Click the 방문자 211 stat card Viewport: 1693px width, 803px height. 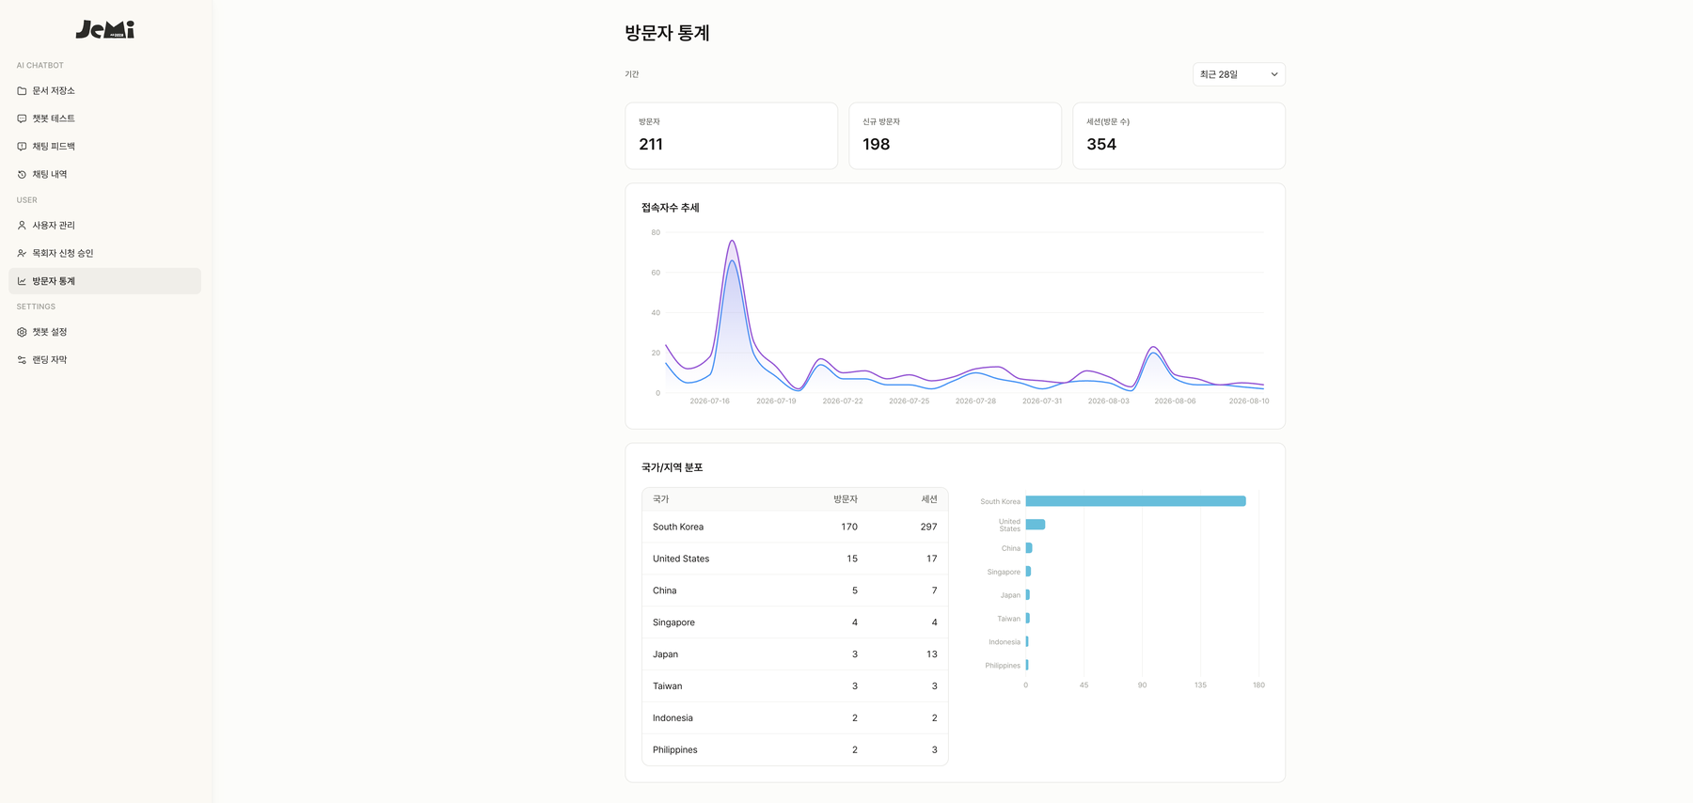pos(731,135)
